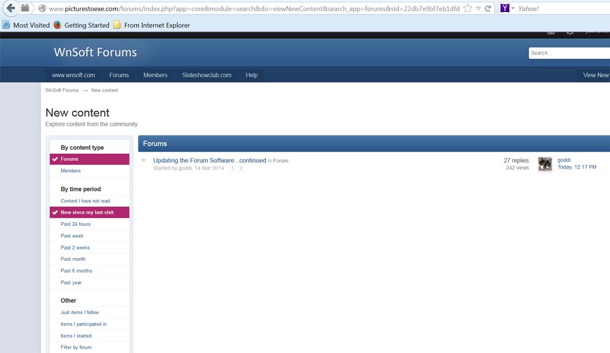Focus the Yahoo! browser search box
Image resolution: width=610 pixels, height=353 pixels.
(563, 8)
